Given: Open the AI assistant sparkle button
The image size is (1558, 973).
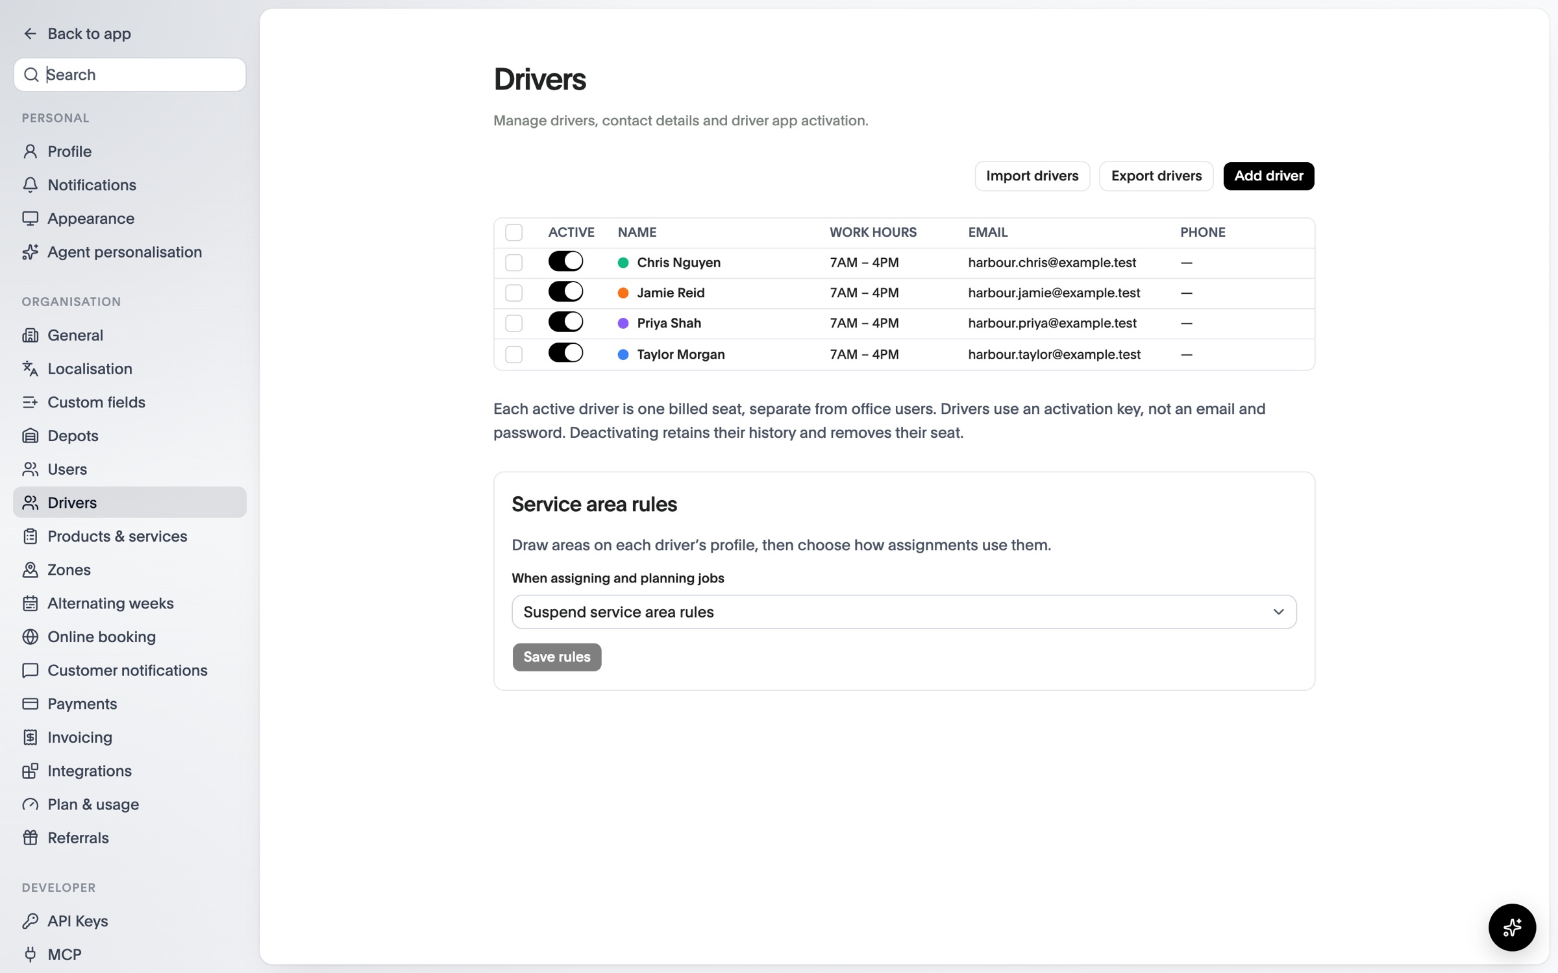Looking at the screenshot, I should 1512,928.
